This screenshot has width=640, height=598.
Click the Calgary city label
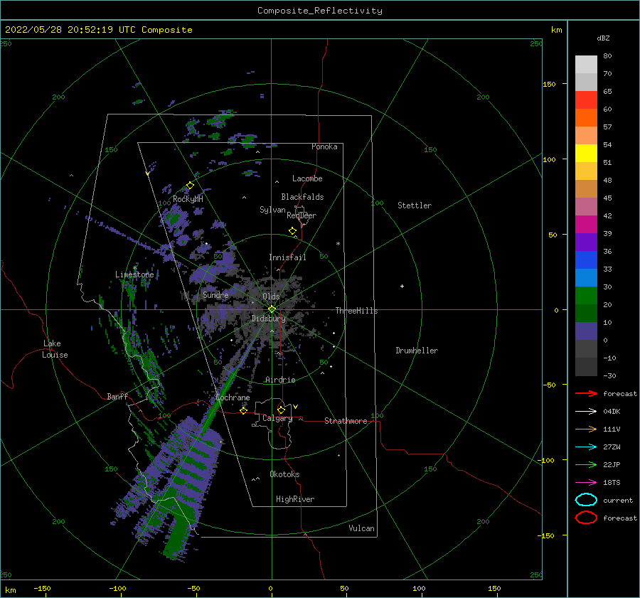(277, 418)
